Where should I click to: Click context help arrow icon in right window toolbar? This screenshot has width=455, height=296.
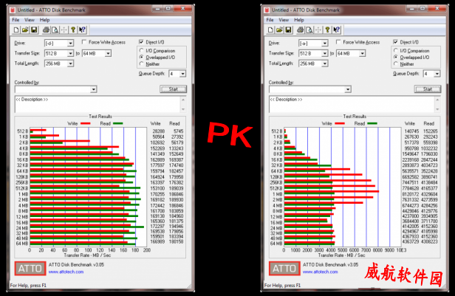coord(336,30)
